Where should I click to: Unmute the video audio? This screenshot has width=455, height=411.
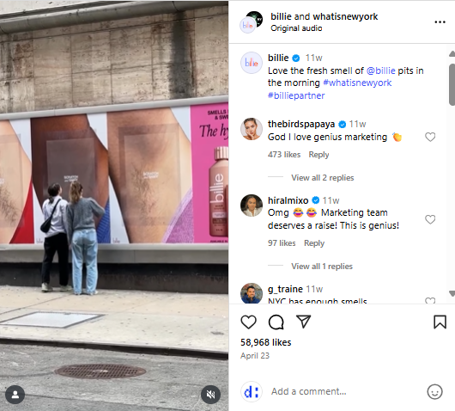tap(210, 395)
